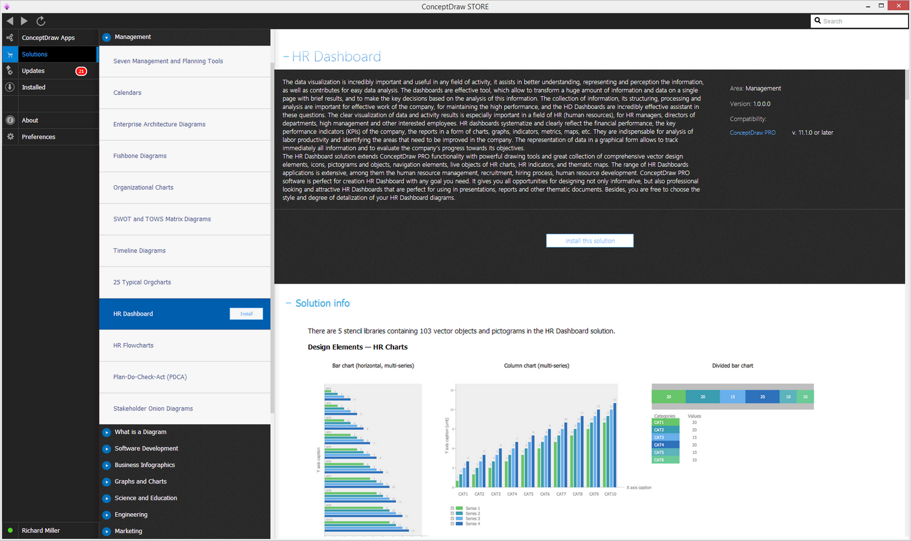
Task: Open the ConceptDraw PRO compatibility link
Action: point(752,132)
